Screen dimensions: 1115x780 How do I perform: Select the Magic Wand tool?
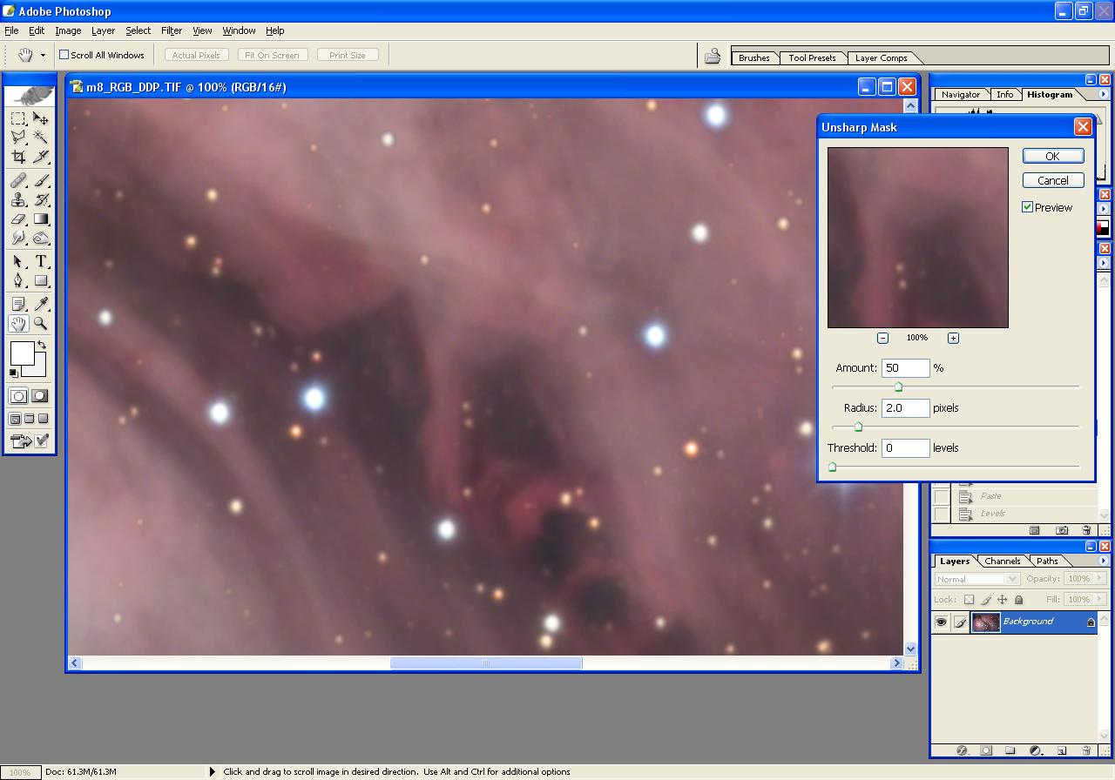[x=41, y=138]
